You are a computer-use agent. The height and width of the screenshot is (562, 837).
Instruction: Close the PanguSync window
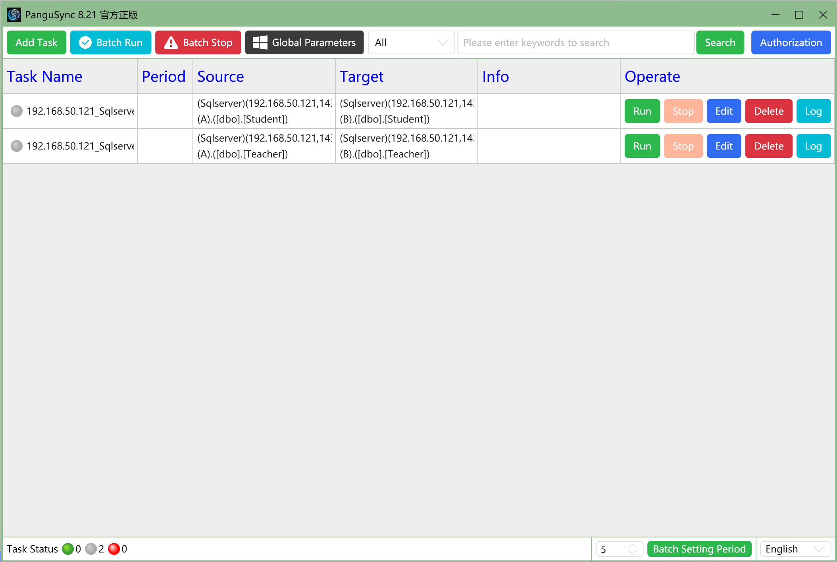pos(823,15)
